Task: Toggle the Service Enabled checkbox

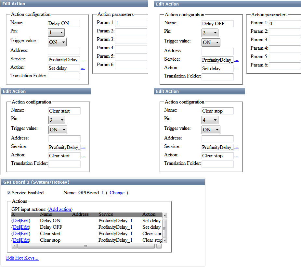Action: click(9, 193)
